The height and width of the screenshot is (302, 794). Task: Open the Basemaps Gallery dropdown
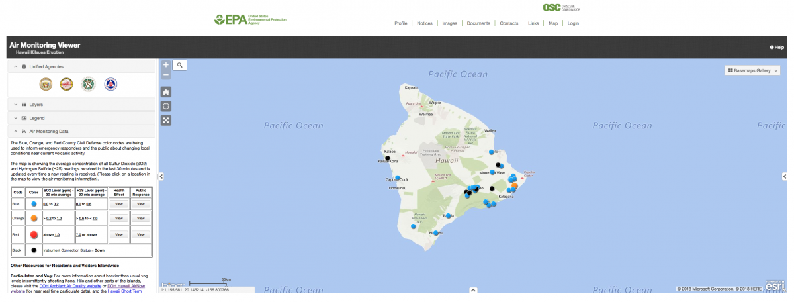[x=753, y=70]
